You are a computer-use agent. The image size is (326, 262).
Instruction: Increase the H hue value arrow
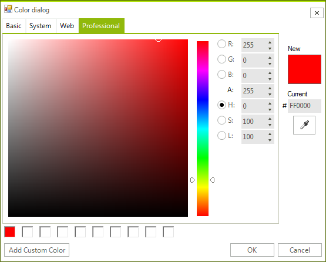pos(270,103)
